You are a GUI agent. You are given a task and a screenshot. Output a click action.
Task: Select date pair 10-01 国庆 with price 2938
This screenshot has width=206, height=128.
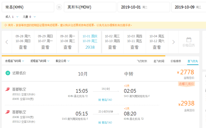(90, 42)
